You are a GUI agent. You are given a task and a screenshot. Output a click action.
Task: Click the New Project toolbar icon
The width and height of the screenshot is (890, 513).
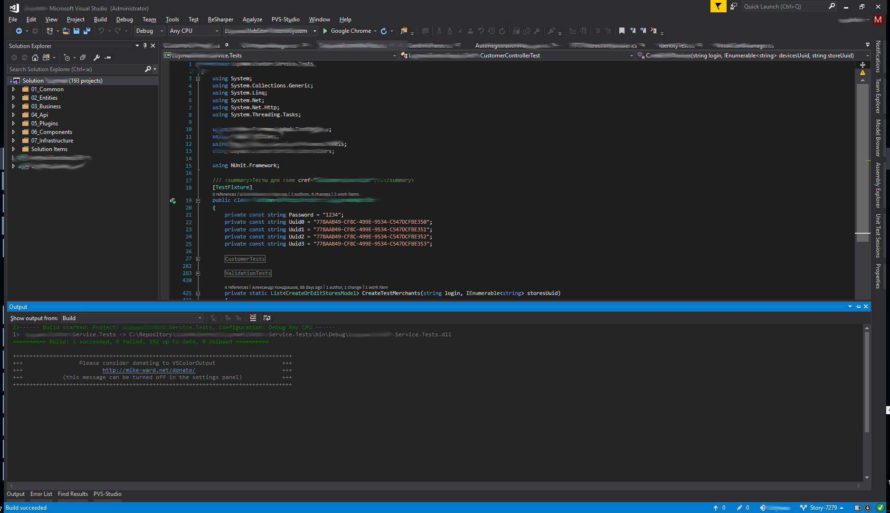click(49, 31)
